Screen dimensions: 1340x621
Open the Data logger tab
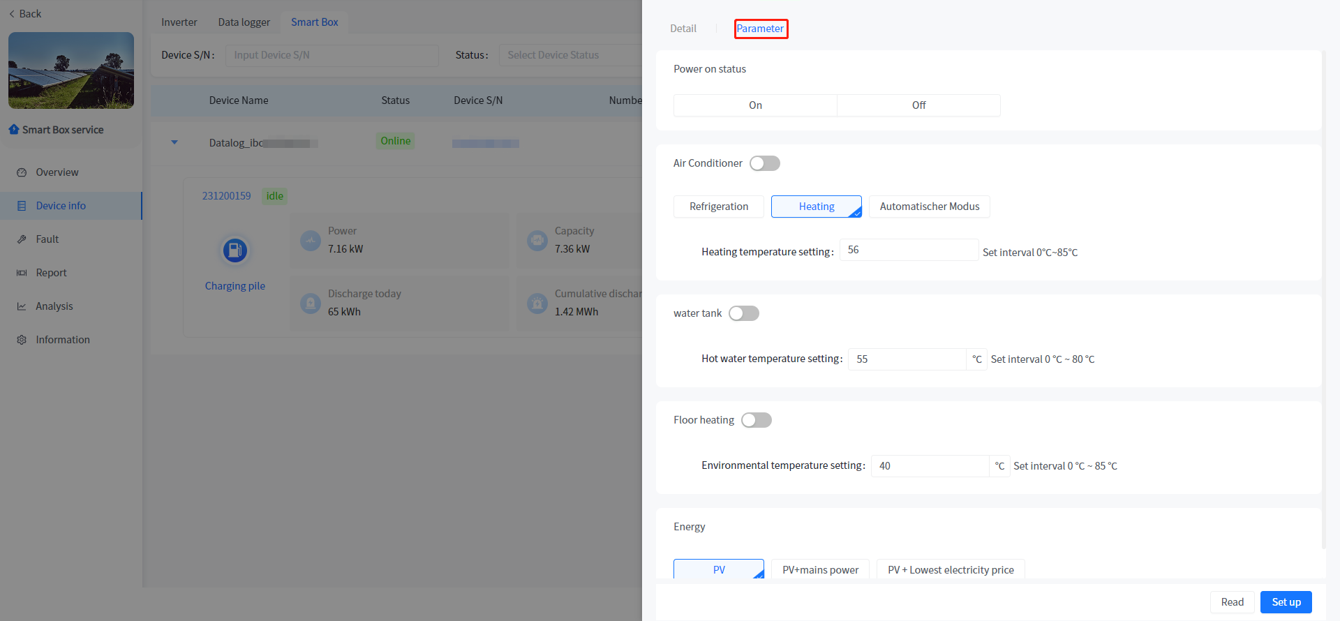click(244, 22)
